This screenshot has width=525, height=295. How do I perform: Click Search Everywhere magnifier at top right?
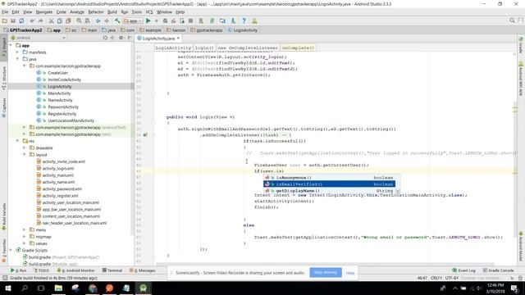[x=512, y=20]
